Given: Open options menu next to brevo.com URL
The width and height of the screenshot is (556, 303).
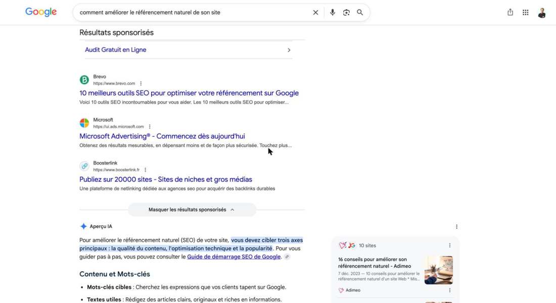Looking at the screenshot, I should click(141, 83).
